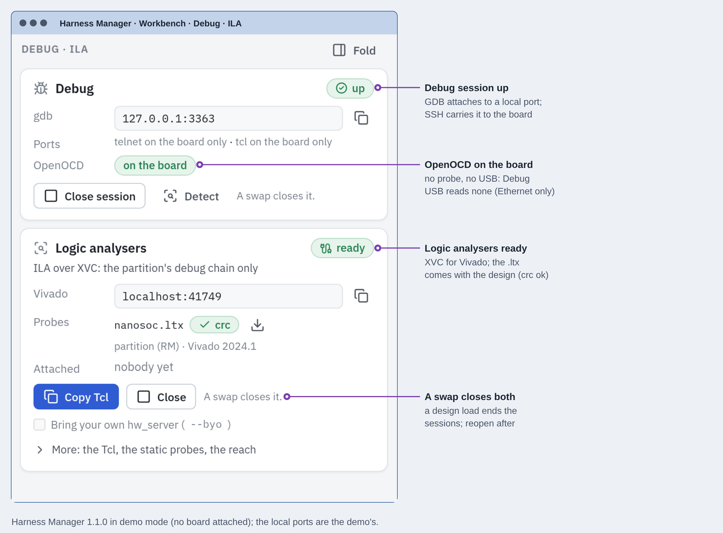Click the Copy Tcl button

coord(76,397)
